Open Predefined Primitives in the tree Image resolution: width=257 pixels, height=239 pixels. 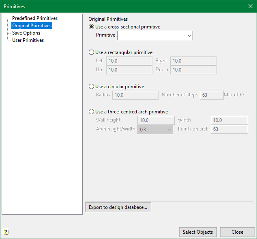pyautogui.click(x=35, y=18)
